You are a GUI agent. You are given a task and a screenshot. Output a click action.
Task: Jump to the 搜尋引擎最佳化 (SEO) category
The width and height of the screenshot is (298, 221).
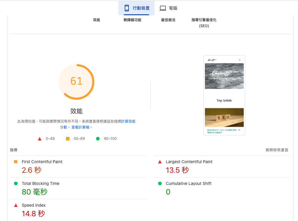pos(204,23)
